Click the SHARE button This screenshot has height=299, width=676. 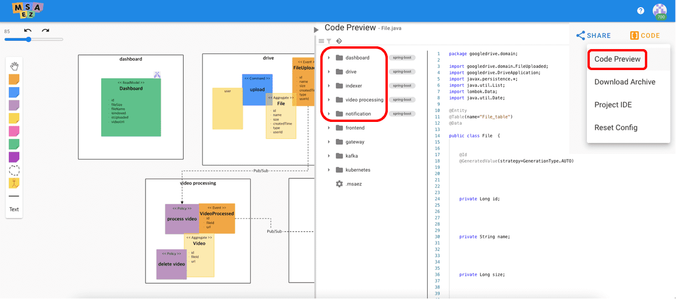tap(594, 35)
